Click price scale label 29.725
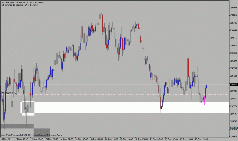The height and width of the screenshot is (141, 238). coord(233,23)
